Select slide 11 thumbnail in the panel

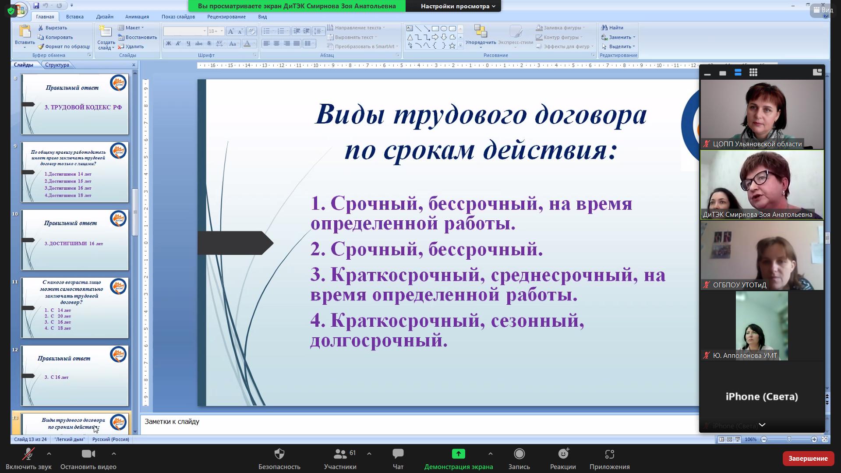pyautogui.click(x=74, y=308)
